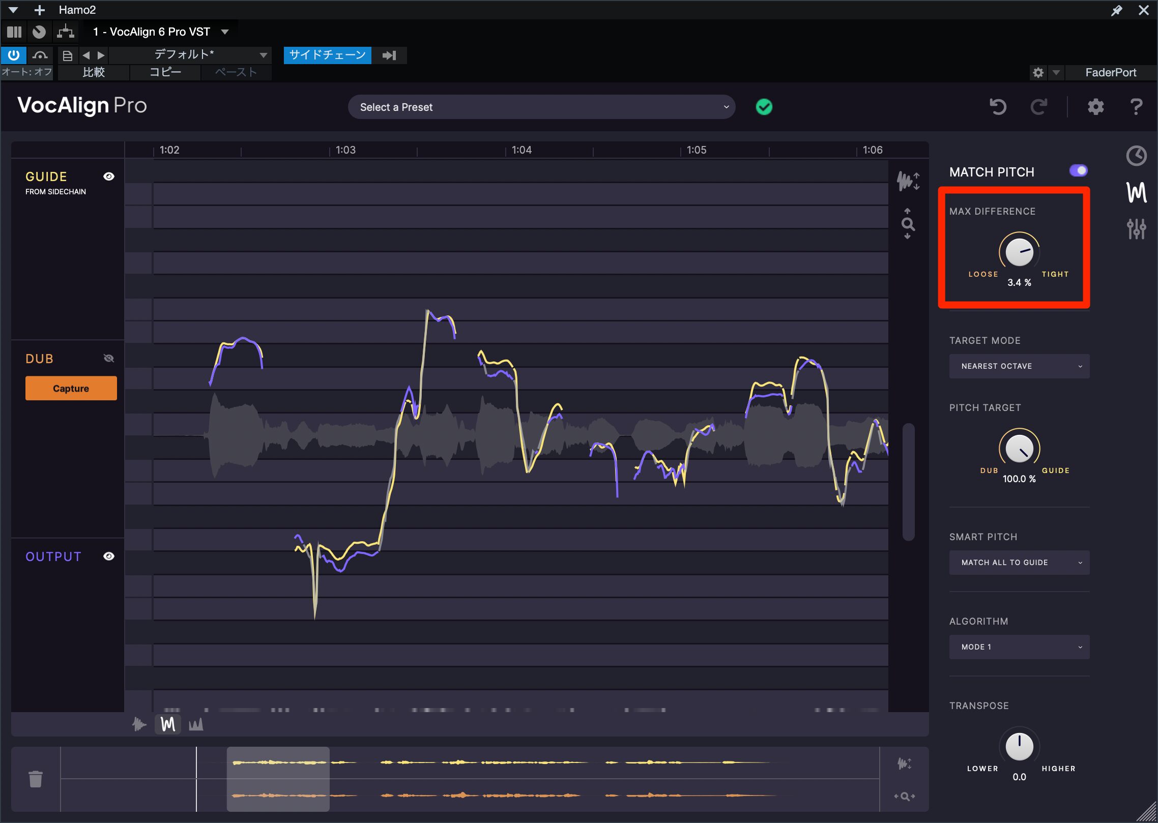Click the green preset status checkmark
This screenshot has height=823, width=1158.
click(764, 107)
